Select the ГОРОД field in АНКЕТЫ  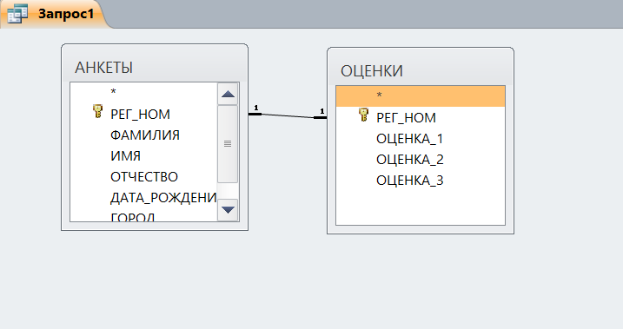point(144,216)
